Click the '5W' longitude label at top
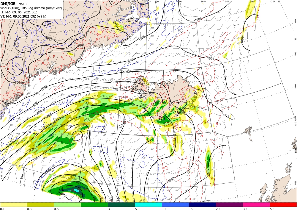The image size is (297, 211). [227, 1]
